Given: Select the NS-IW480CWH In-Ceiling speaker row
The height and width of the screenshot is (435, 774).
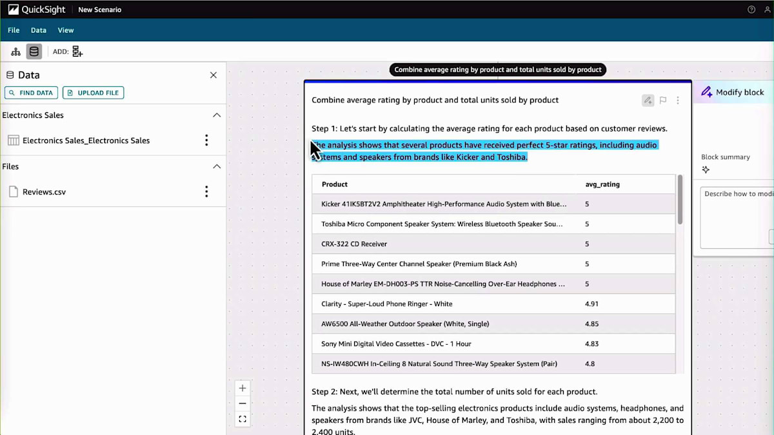Looking at the screenshot, I should pos(493,364).
